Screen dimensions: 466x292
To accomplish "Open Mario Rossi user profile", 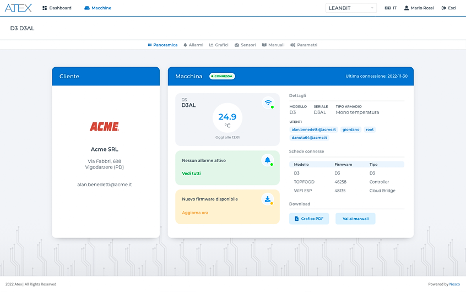I will coord(419,8).
